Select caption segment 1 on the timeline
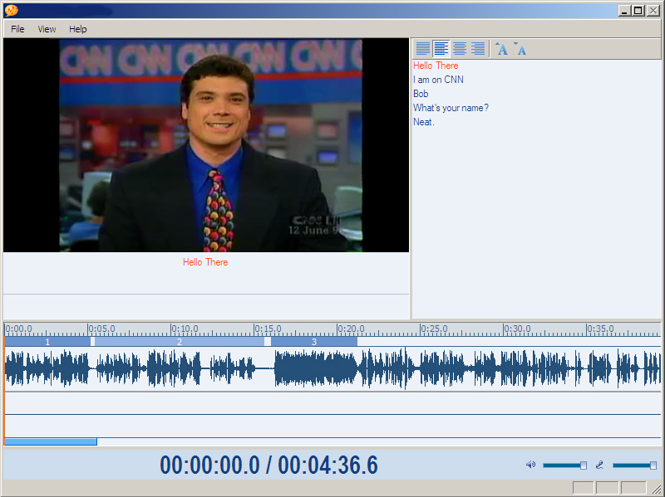This screenshot has height=497, width=665. tap(47, 342)
